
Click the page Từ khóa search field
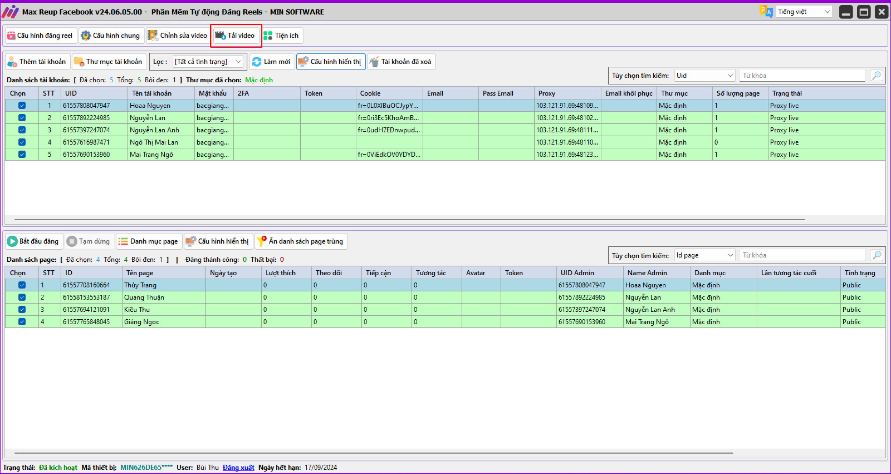pyautogui.click(x=802, y=255)
